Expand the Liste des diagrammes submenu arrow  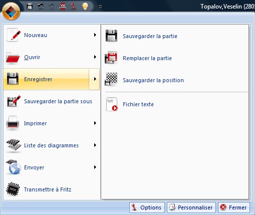click(x=95, y=145)
